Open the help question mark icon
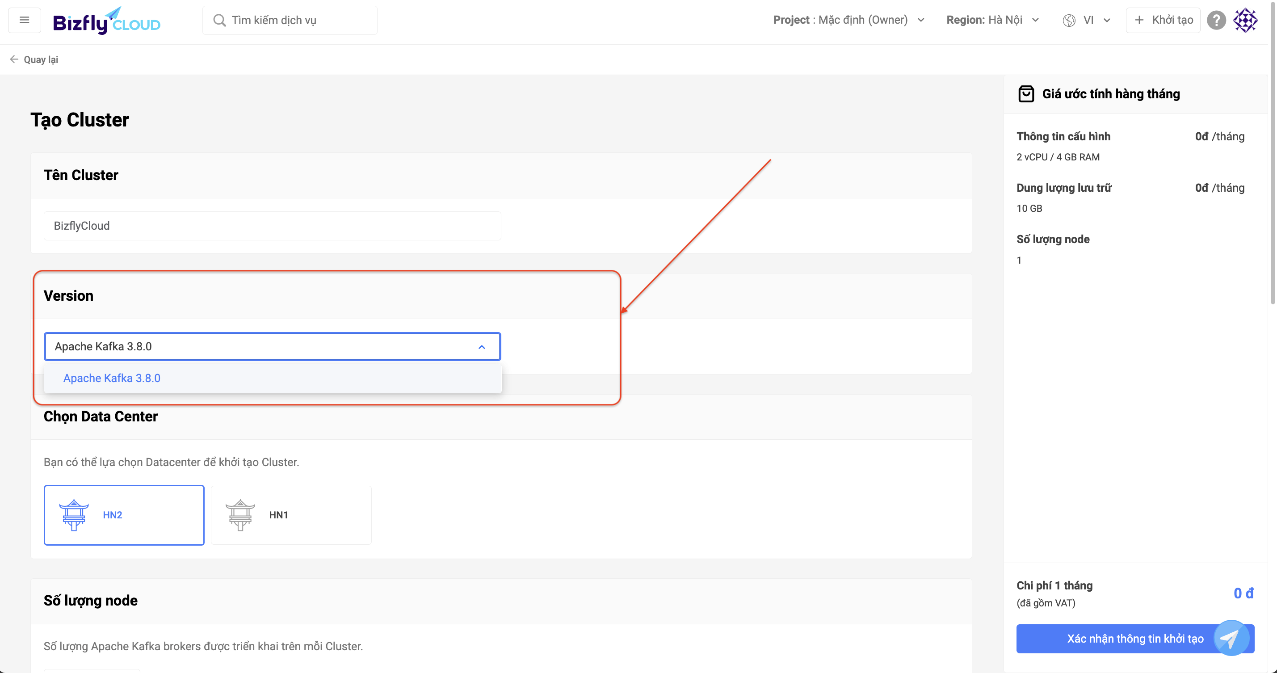 click(x=1216, y=21)
